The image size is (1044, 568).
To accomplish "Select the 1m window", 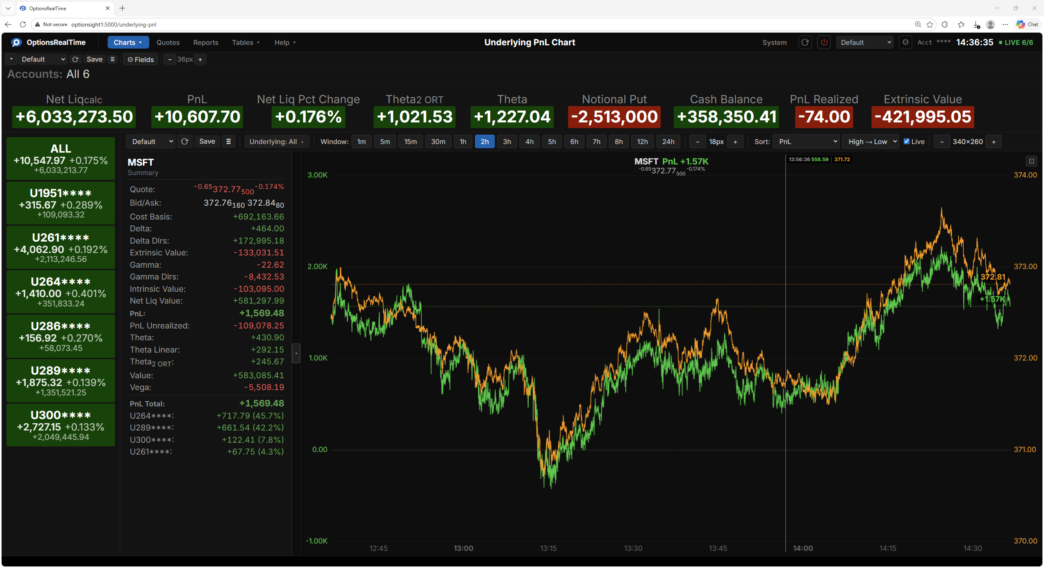I will (361, 142).
